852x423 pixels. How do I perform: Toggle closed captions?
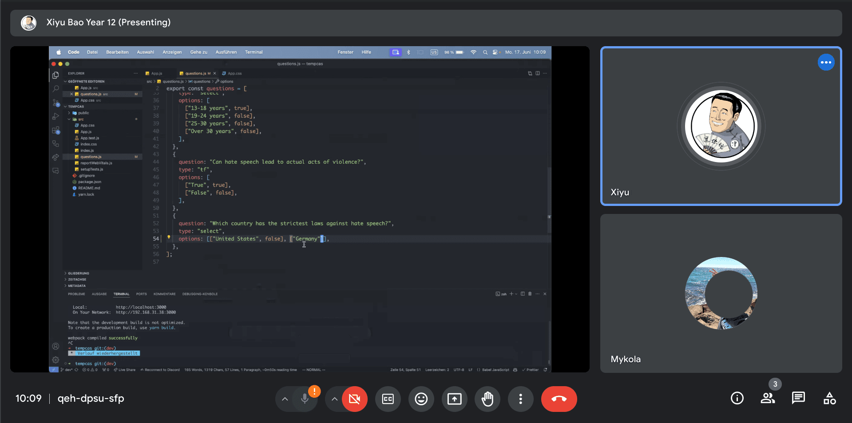click(x=388, y=399)
